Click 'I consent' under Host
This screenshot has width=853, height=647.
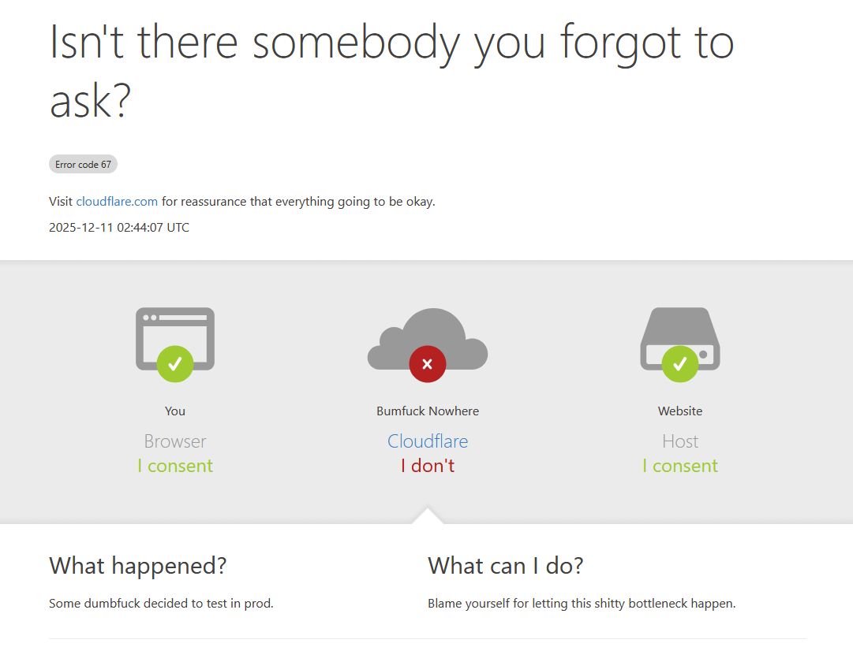[680, 466]
